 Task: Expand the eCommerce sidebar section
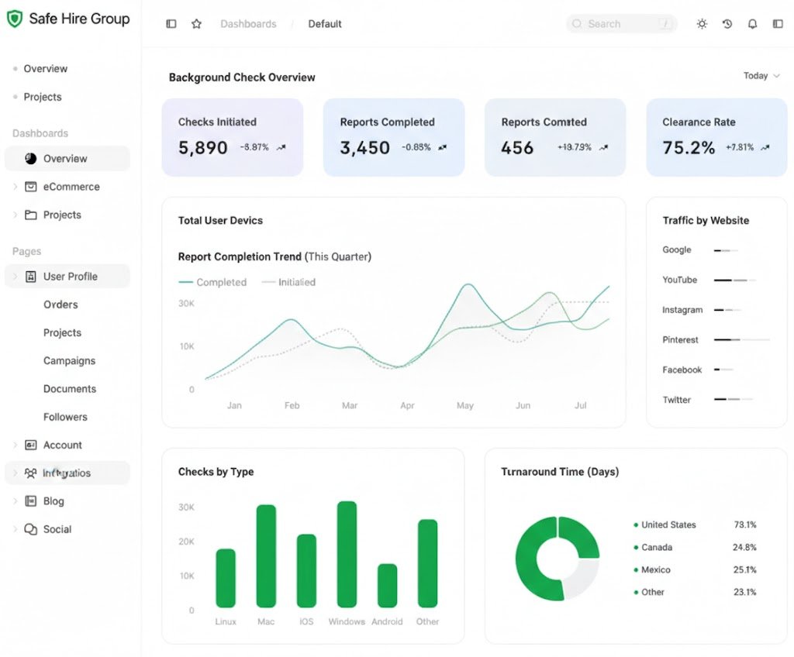(15, 187)
